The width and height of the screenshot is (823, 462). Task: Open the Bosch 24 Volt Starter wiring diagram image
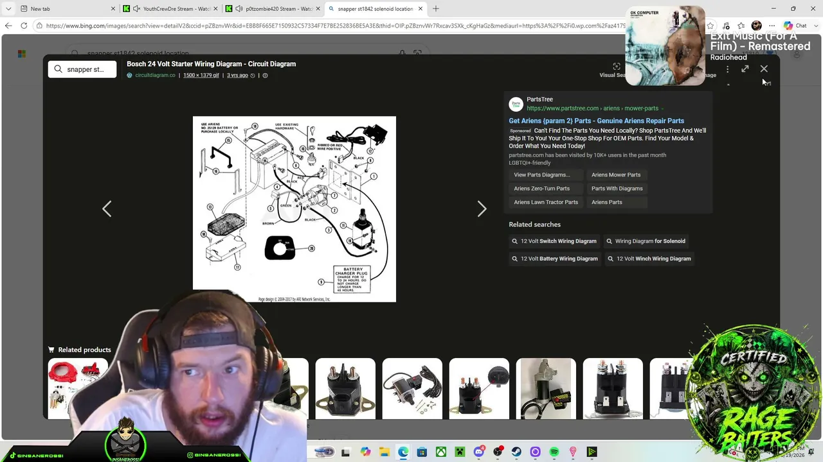tap(294, 209)
